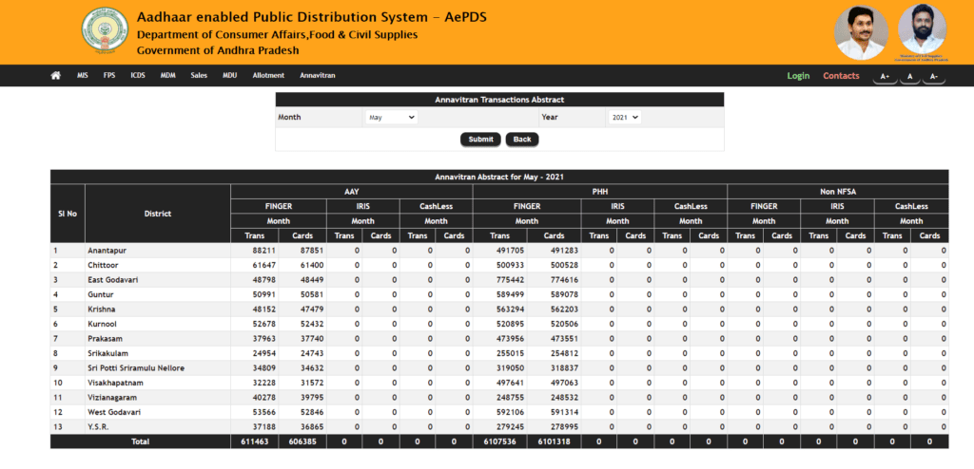Go to the Home icon
This screenshot has width=974, height=469.
56,76
